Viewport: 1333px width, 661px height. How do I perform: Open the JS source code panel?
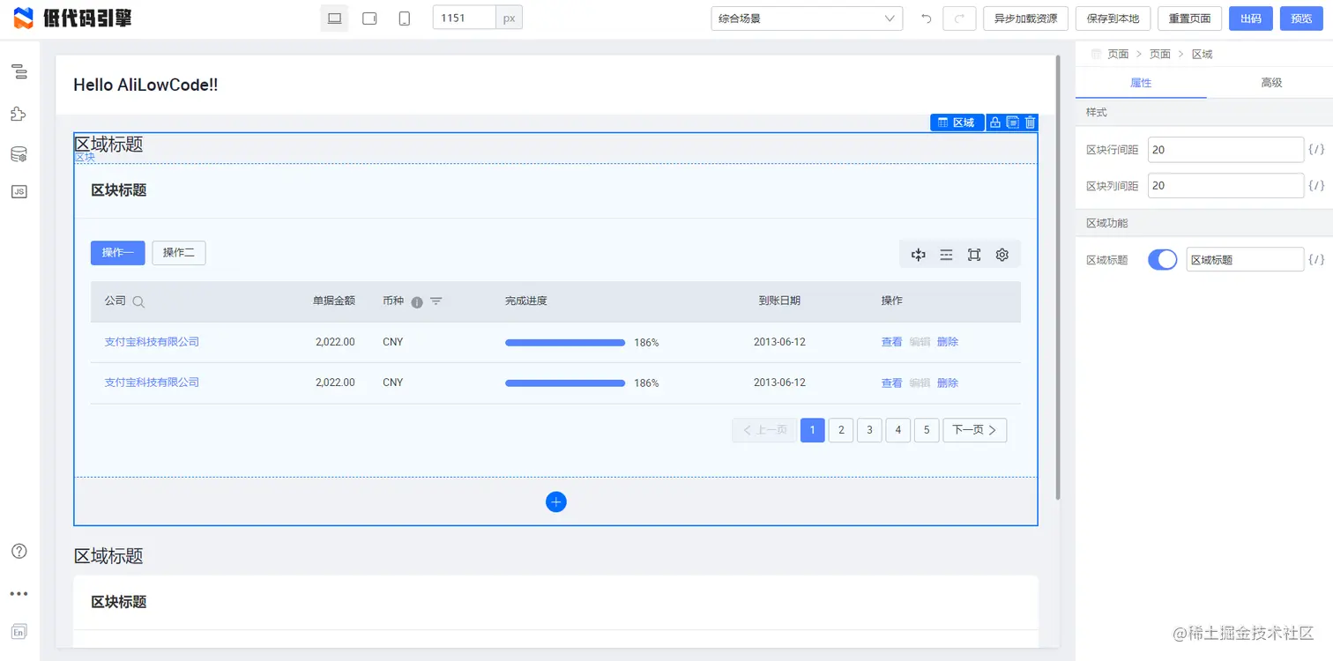tap(19, 191)
